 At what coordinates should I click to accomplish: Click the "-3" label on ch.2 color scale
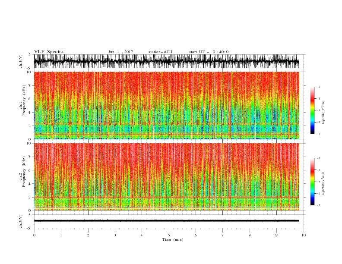319,158
